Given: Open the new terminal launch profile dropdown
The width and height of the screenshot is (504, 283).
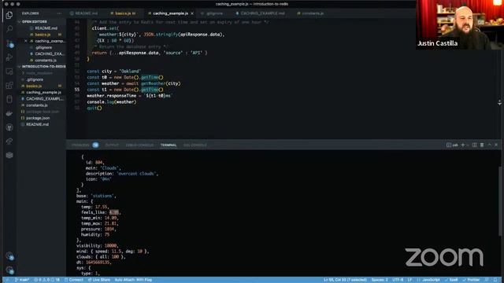Looking at the screenshot, I should (x=467, y=145).
